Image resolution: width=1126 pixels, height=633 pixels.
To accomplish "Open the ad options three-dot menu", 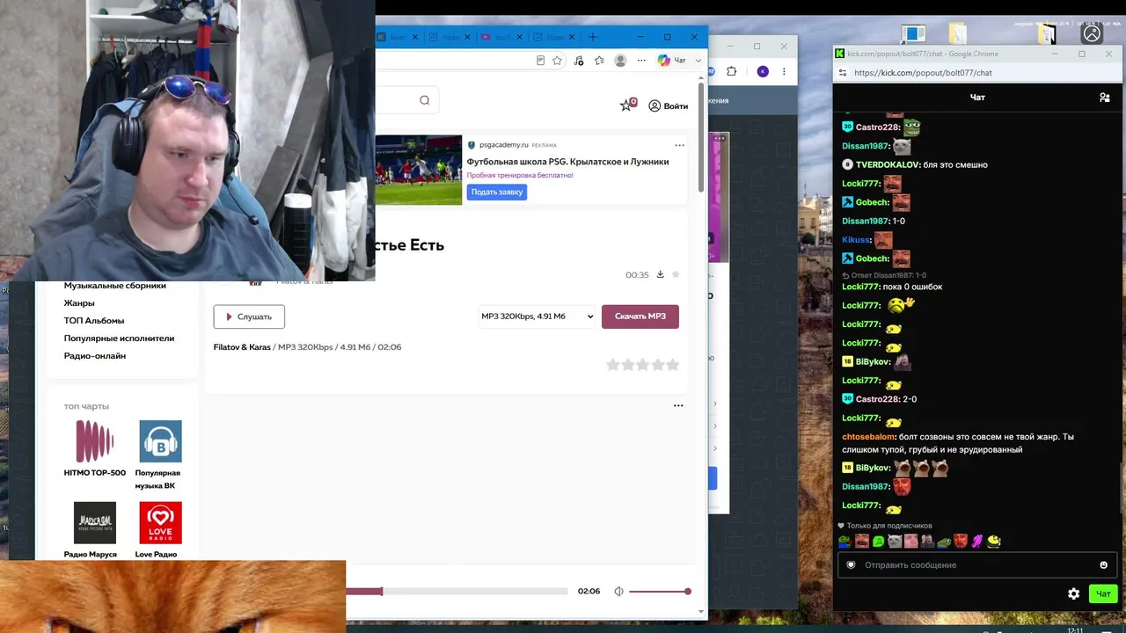I will pos(679,145).
